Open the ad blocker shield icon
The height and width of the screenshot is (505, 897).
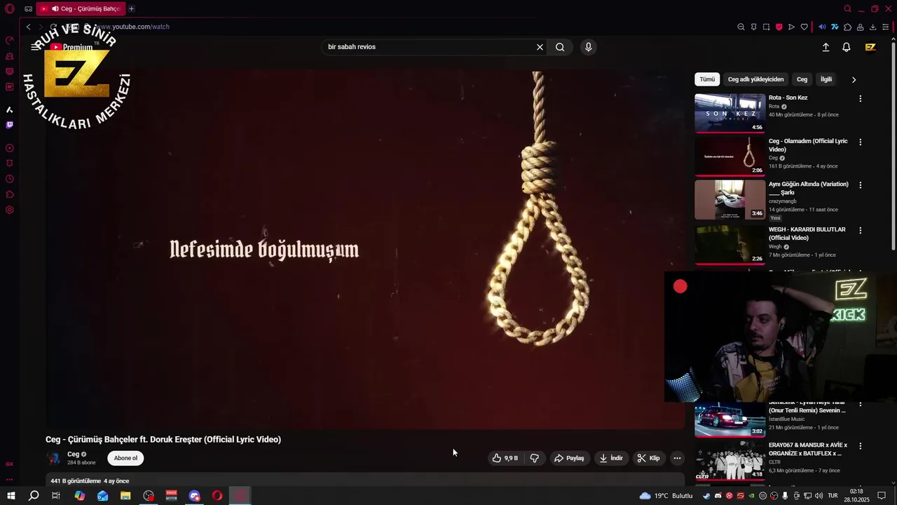pos(779,27)
